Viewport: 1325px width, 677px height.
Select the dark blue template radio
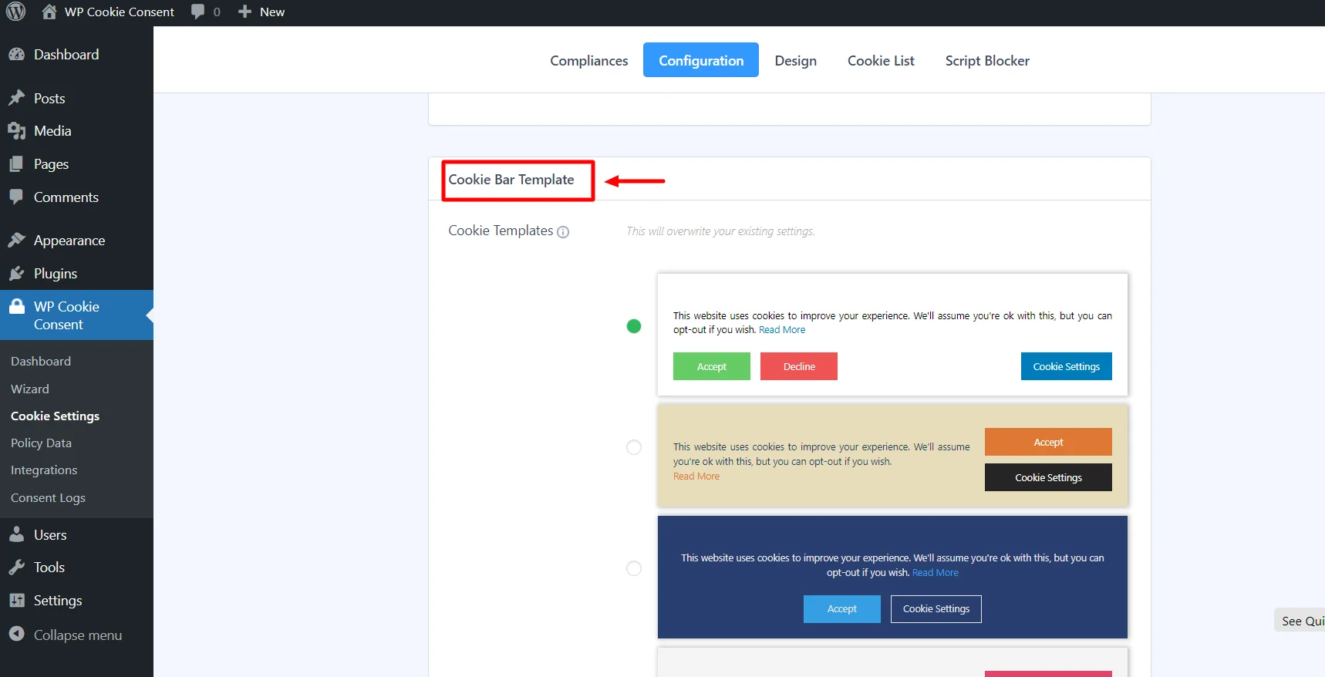(634, 568)
